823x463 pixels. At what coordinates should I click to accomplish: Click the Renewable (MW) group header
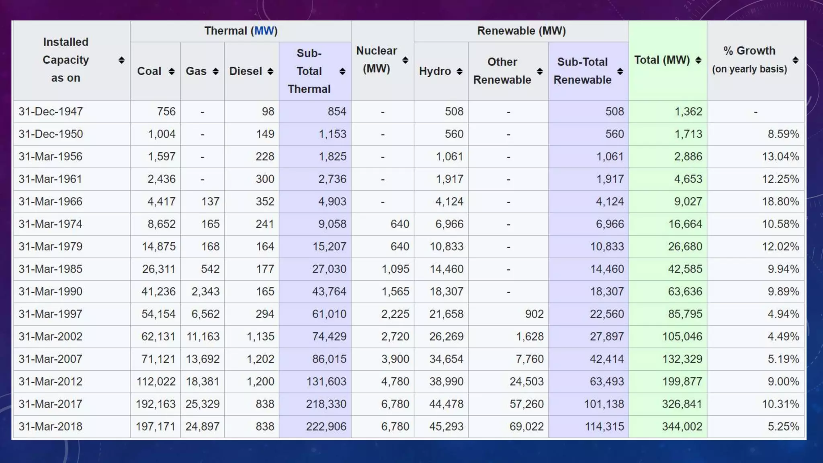pos(521,31)
